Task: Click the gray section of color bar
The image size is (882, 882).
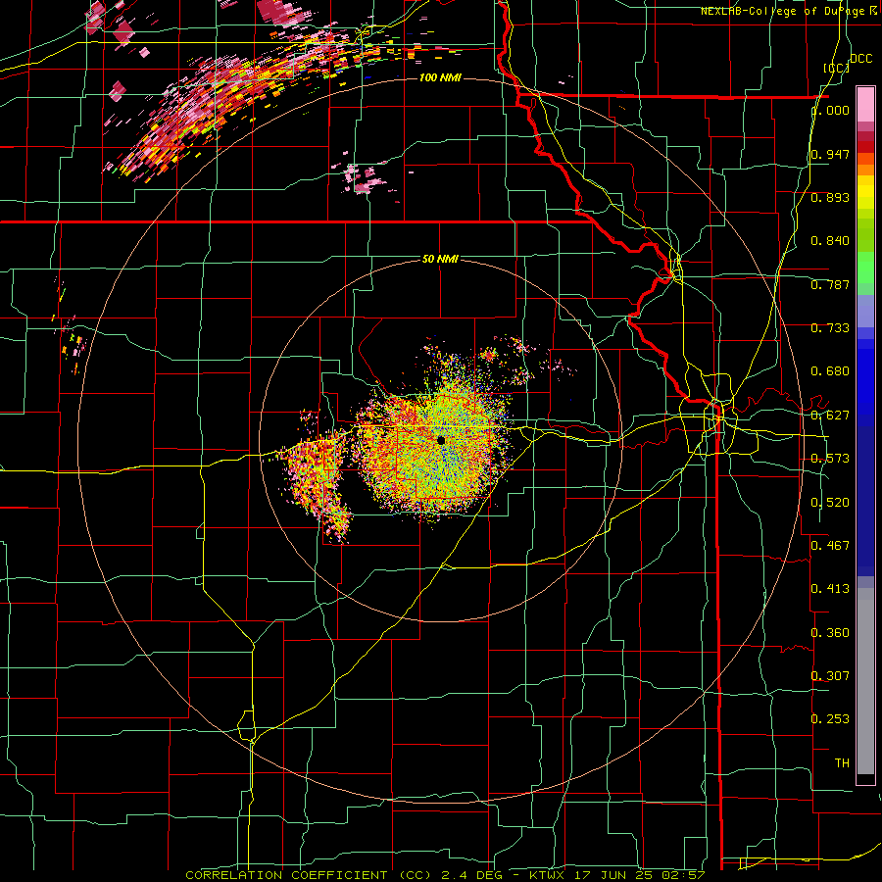Action: [x=865, y=681]
